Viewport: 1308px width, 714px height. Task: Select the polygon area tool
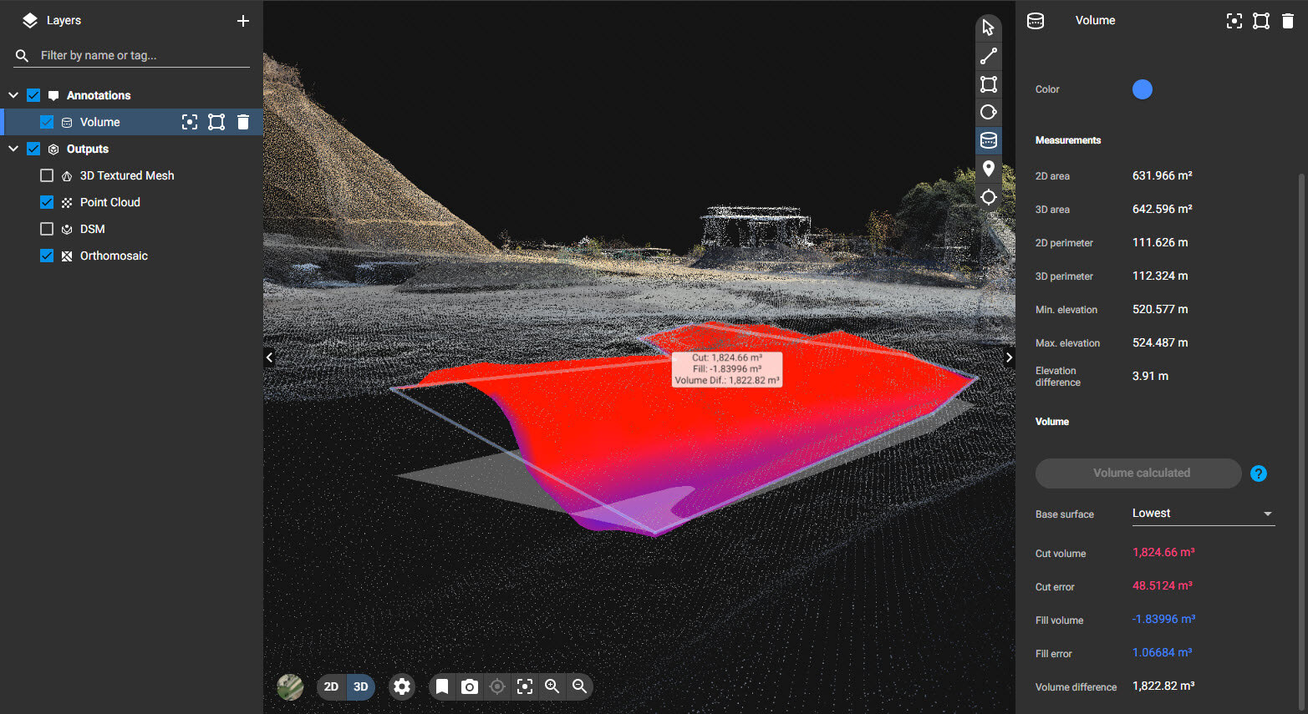[989, 84]
